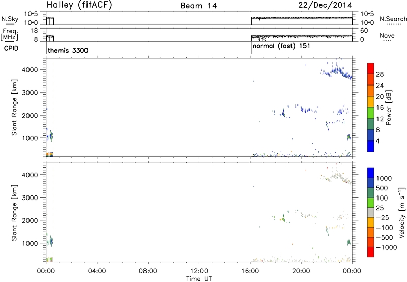Click the 'themis 3300' CPID entry
Screen dimensions: 407x282
(68, 50)
